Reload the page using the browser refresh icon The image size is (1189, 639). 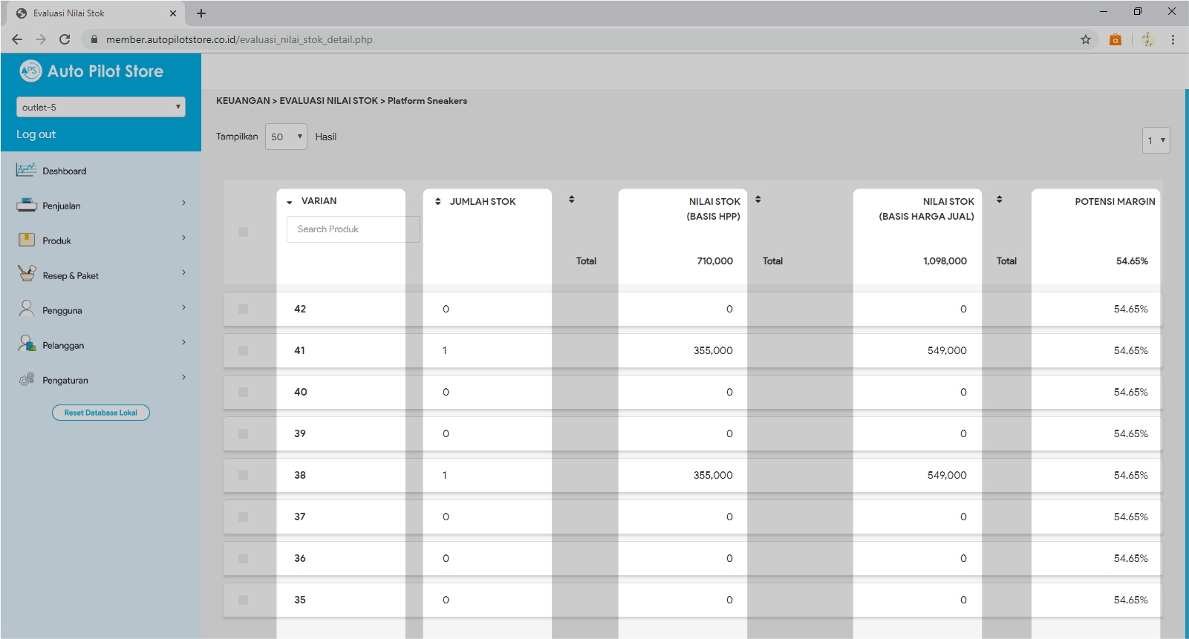click(x=65, y=39)
